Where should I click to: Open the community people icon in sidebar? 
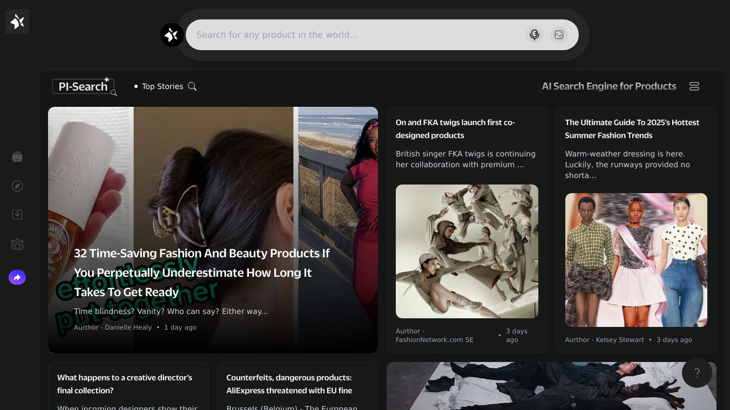(x=17, y=244)
